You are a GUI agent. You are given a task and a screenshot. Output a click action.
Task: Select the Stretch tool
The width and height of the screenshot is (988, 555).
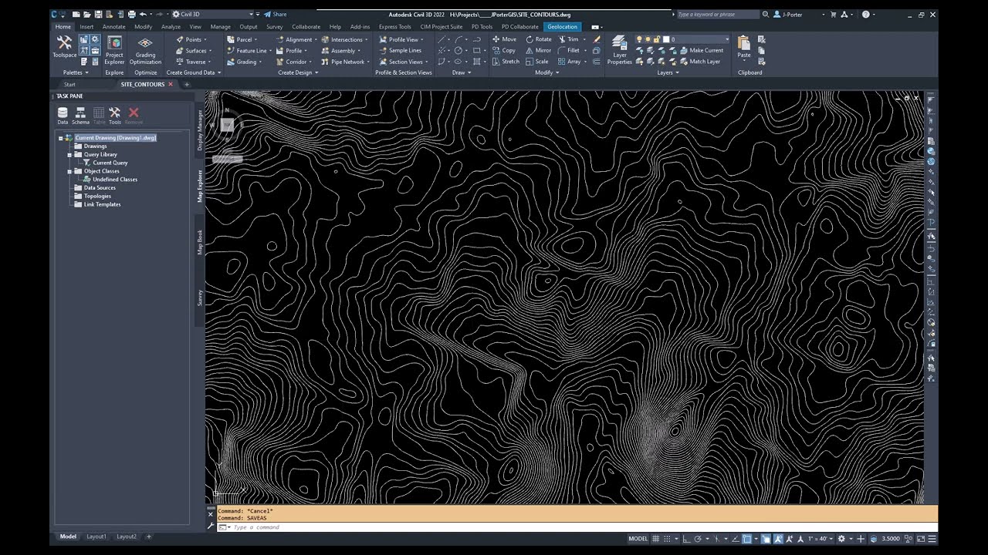pyautogui.click(x=506, y=62)
